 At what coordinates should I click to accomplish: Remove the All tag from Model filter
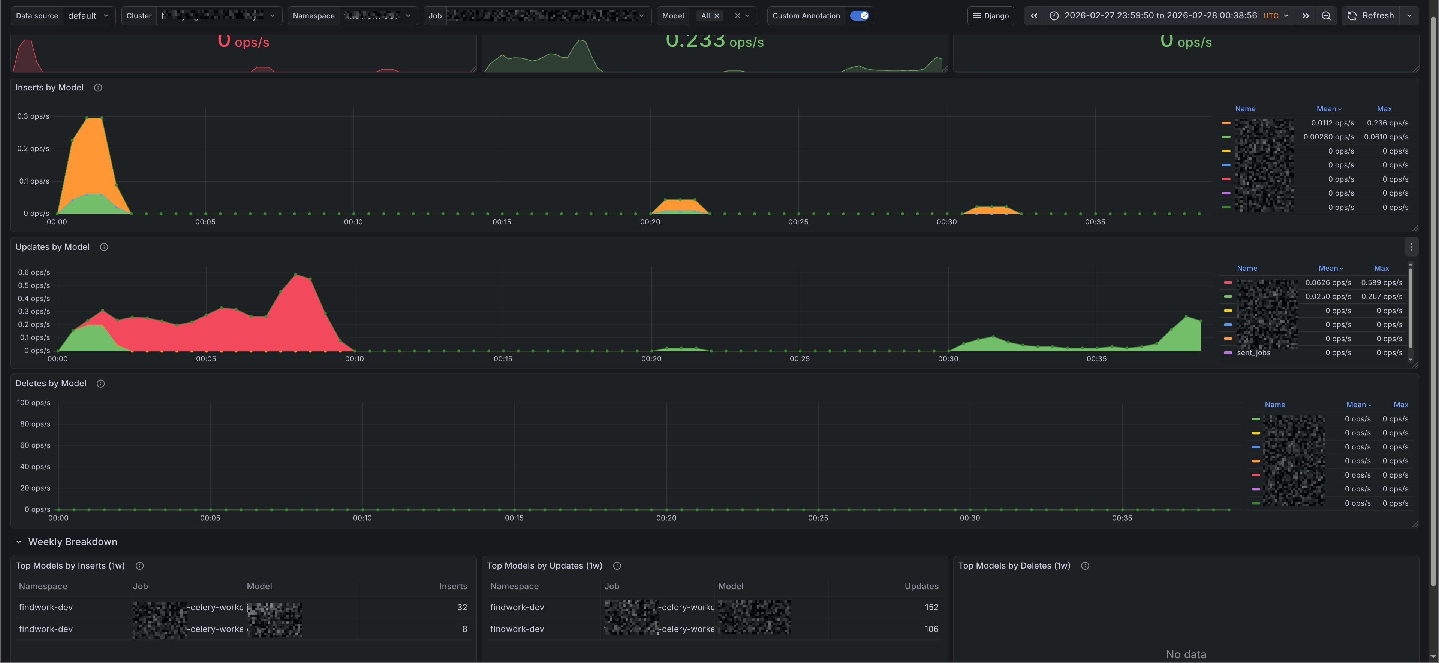(x=717, y=16)
